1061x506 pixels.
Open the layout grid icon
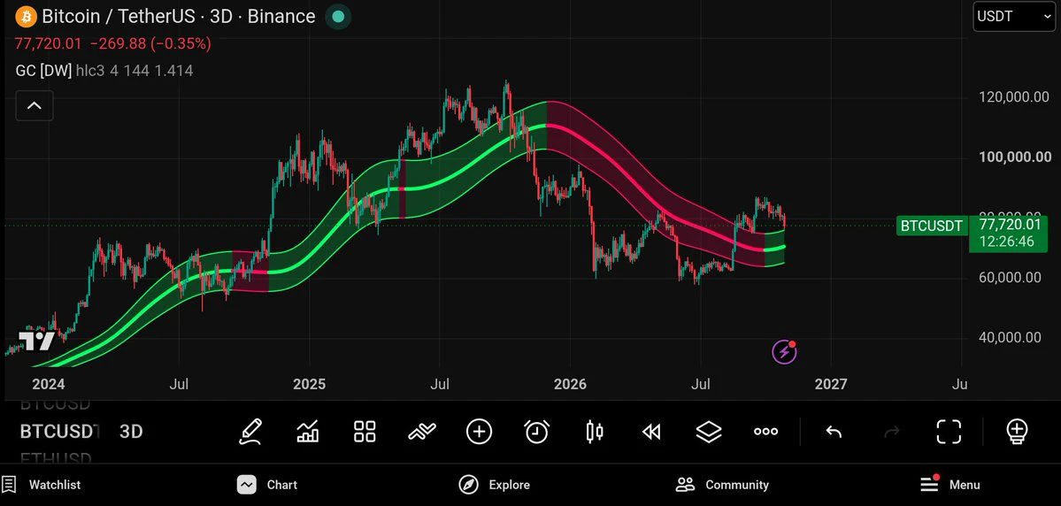click(x=365, y=431)
